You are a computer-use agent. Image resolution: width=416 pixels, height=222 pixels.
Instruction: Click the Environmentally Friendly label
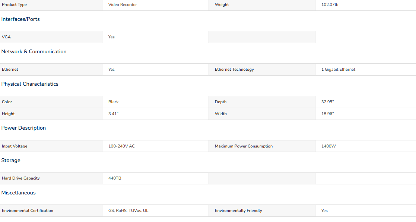point(238,210)
